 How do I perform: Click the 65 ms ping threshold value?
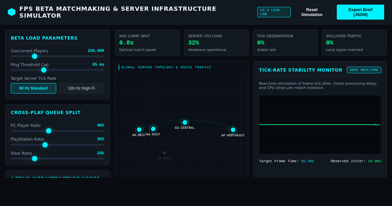(98, 65)
